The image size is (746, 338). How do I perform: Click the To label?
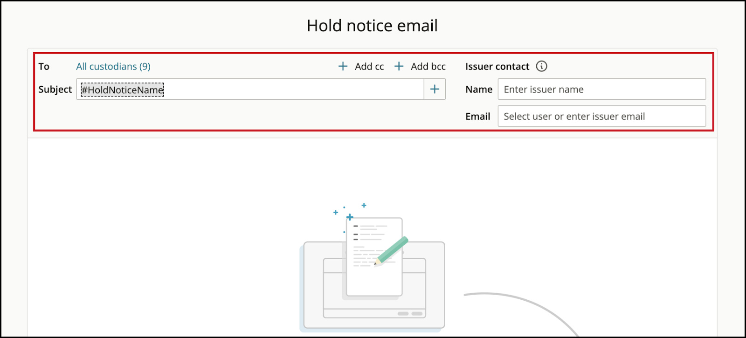coord(44,66)
